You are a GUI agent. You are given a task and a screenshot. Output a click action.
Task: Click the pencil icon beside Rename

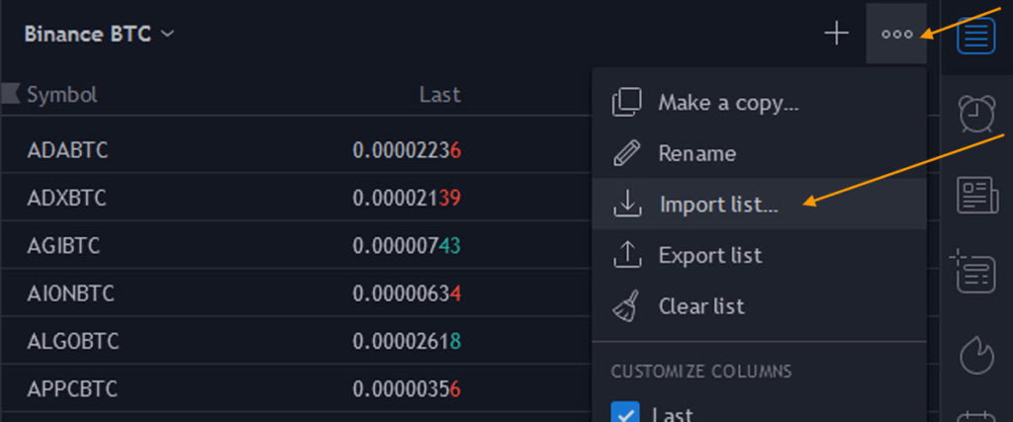(x=626, y=153)
